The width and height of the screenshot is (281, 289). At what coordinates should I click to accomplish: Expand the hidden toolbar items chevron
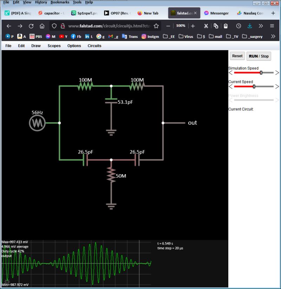[x=261, y=26]
